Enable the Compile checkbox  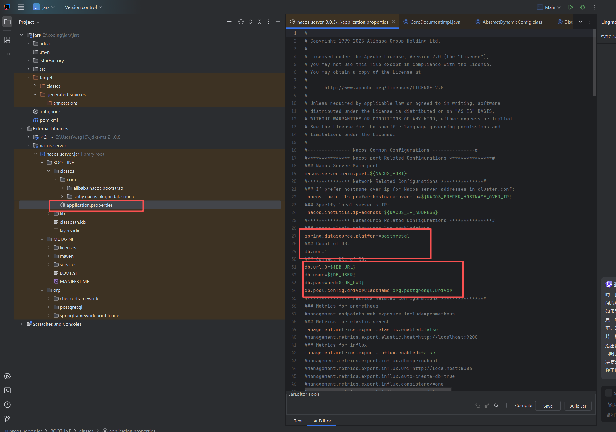509,406
